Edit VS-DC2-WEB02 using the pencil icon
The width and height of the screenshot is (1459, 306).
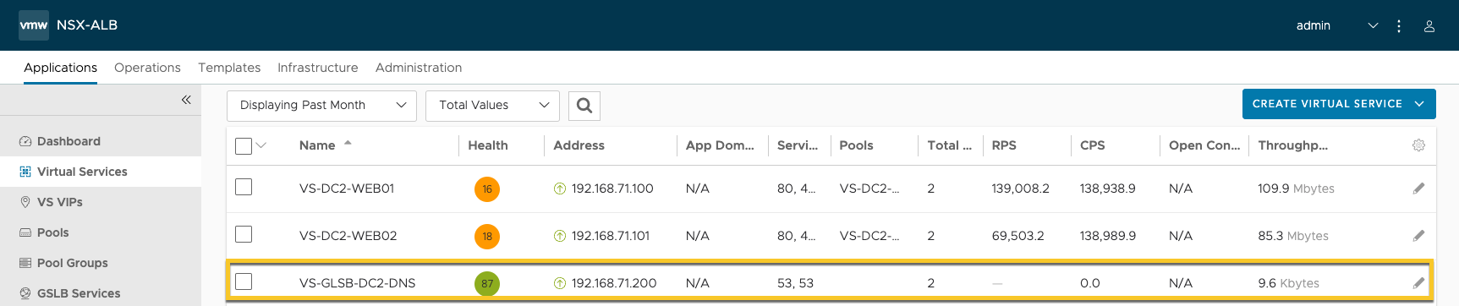coord(1418,236)
